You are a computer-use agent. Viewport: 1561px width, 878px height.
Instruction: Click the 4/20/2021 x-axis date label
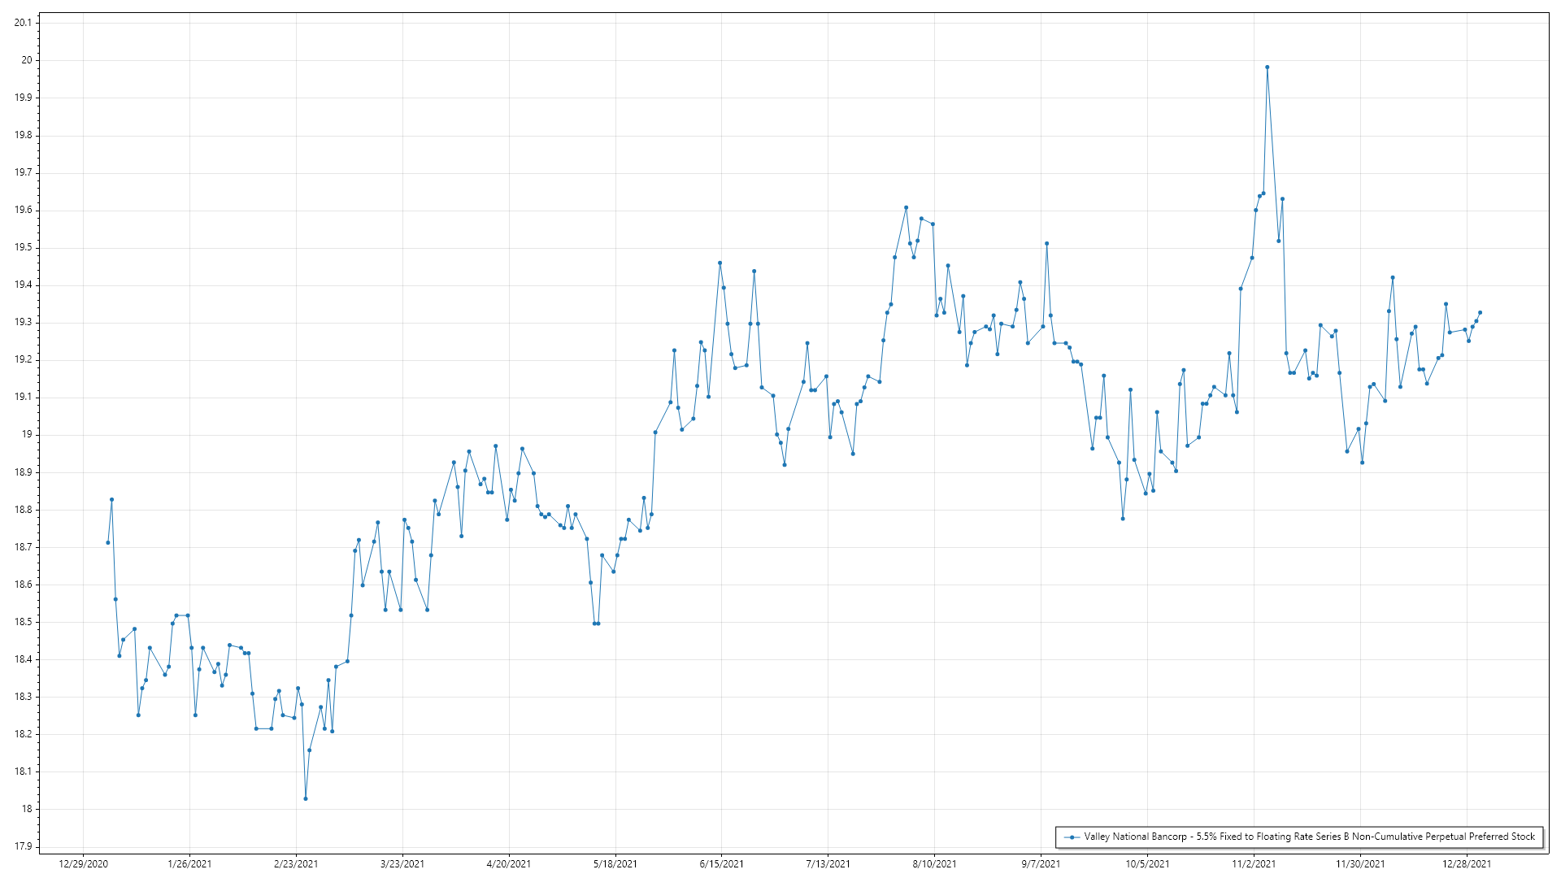coord(509,863)
